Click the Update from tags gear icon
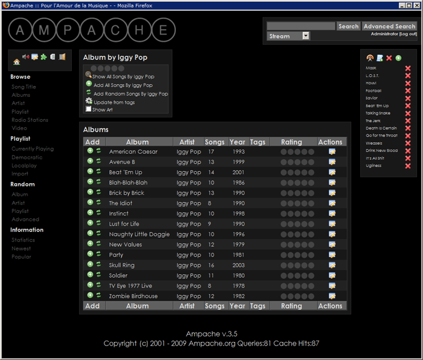The width and height of the screenshot is (423, 360). pyautogui.click(x=89, y=101)
